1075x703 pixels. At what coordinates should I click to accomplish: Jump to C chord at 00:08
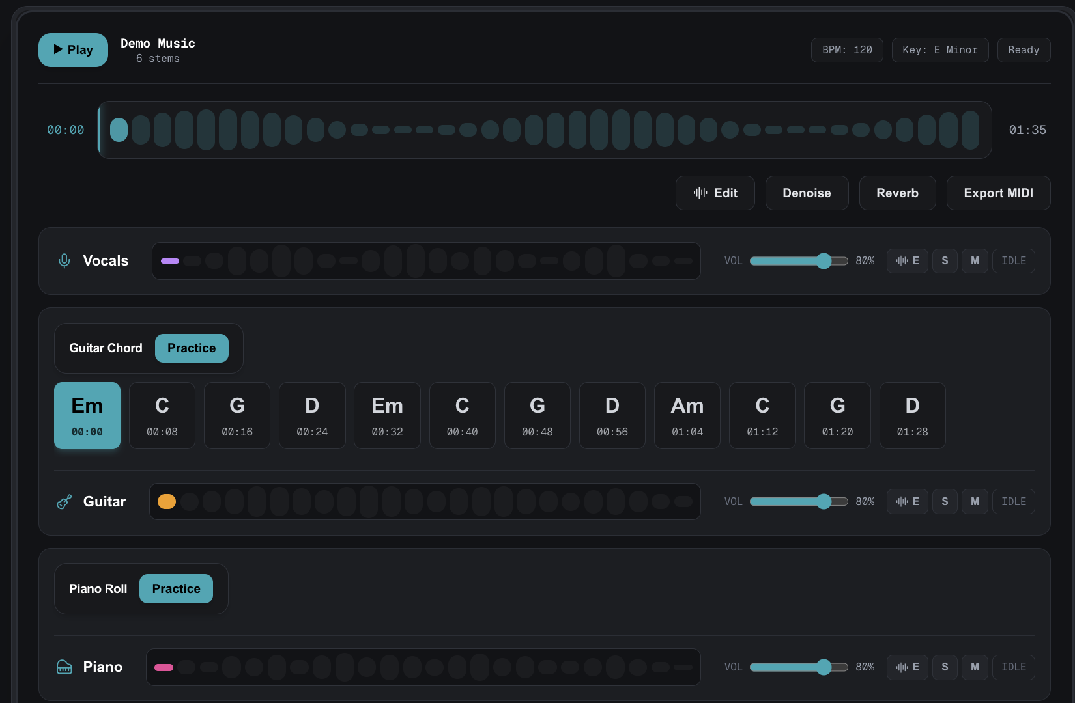pos(162,416)
